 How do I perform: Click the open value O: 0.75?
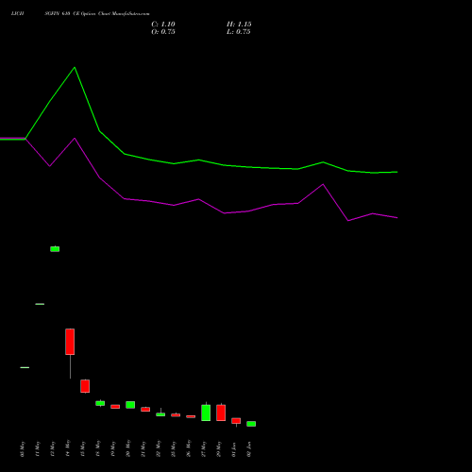coord(163,32)
